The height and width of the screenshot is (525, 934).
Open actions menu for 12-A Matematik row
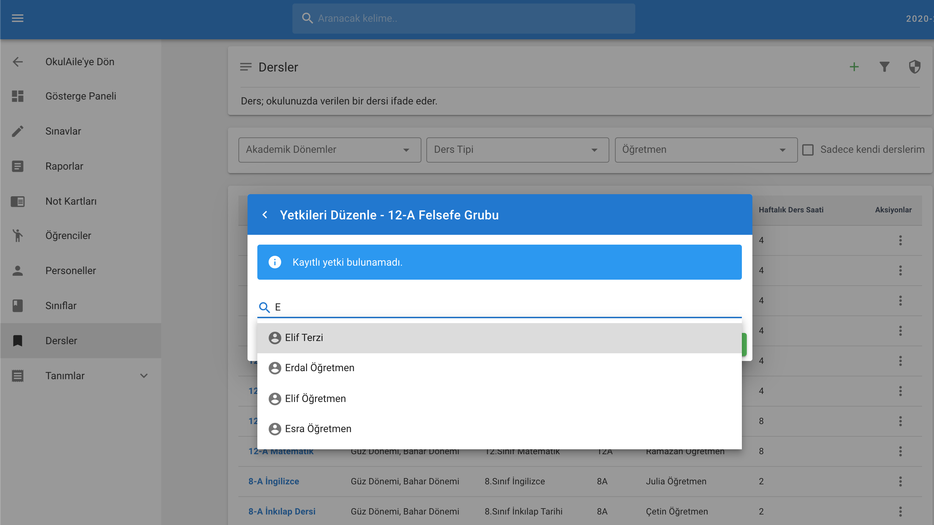[x=900, y=451]
